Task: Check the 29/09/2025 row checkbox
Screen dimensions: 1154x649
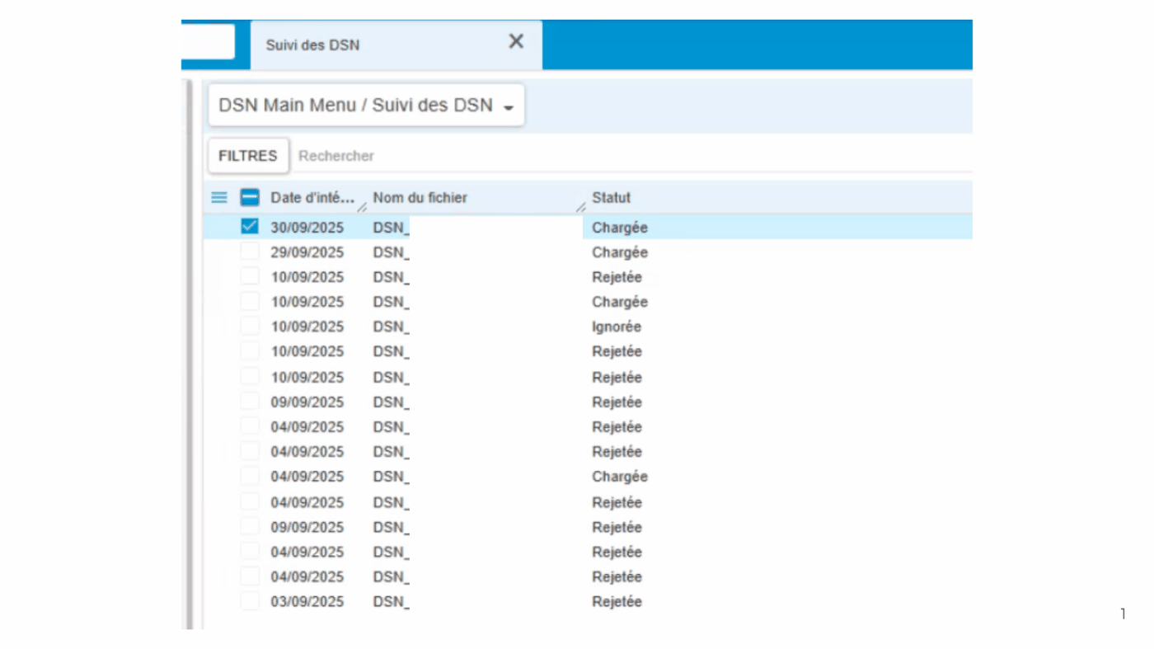Action: coord(250,252)
